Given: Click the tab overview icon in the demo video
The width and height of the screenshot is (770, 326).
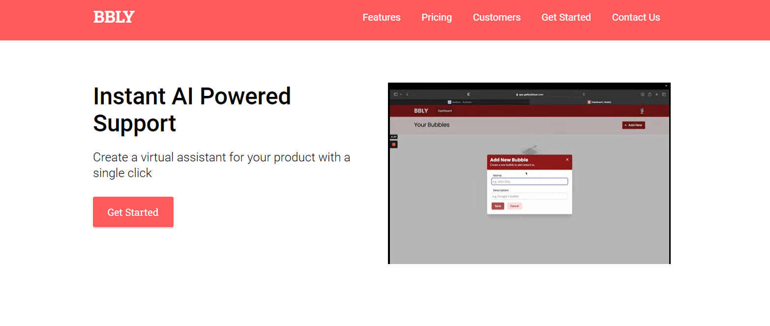Looking at the screenshot, I should point(664,94).
